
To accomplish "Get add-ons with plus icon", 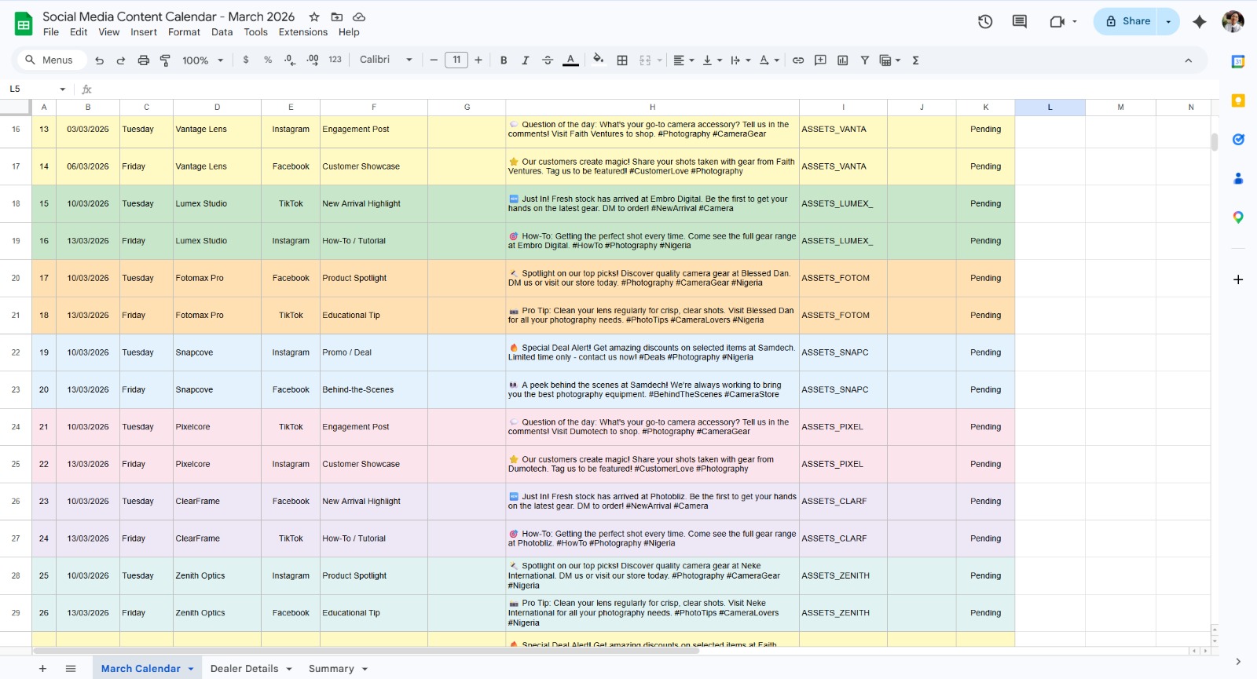I will click(1238, 279).
